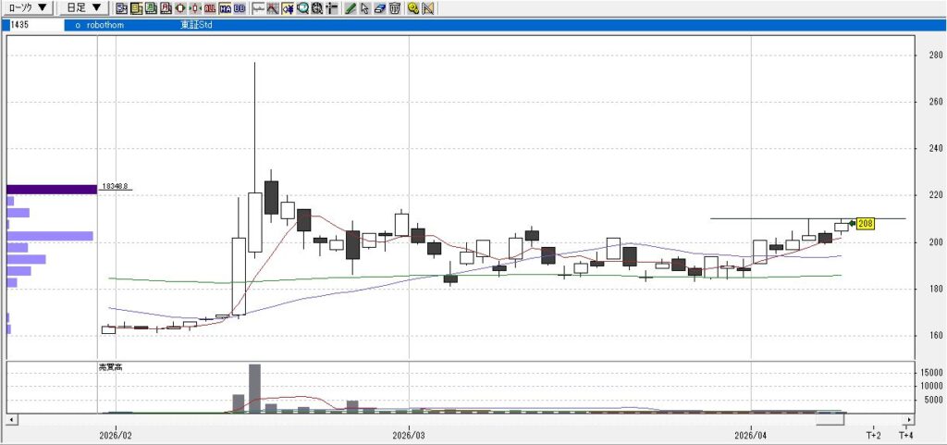Screen dimensions: 947x445
Task: Click the 東証Std market label
Action: [x=198, y=26]
